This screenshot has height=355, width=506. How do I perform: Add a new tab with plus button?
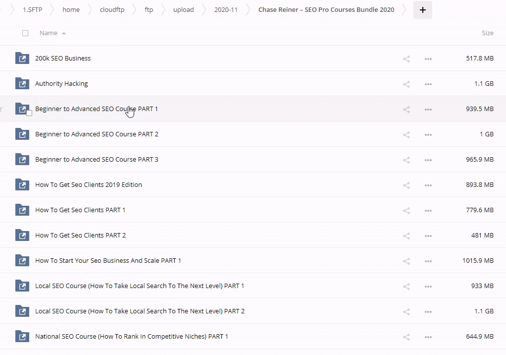click(x=422, y=10)
